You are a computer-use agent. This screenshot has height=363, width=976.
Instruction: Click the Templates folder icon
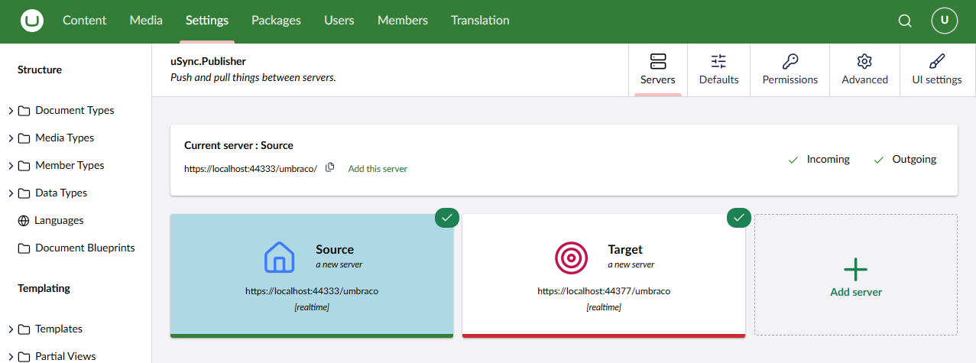pyautogui.click(x=24, y=329)
